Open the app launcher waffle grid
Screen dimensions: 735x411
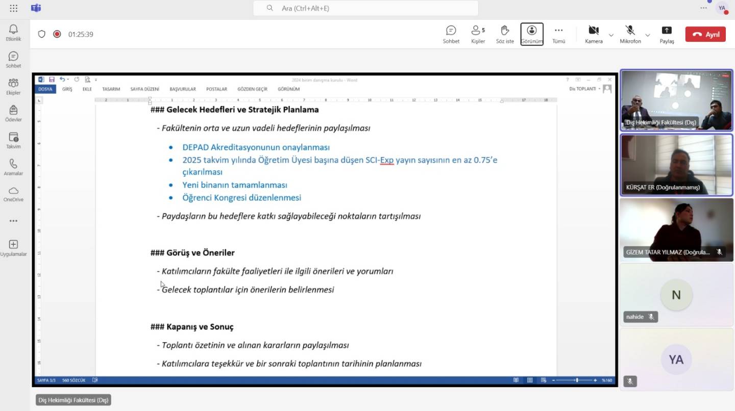pyautogui.click(x=13, y=8)
